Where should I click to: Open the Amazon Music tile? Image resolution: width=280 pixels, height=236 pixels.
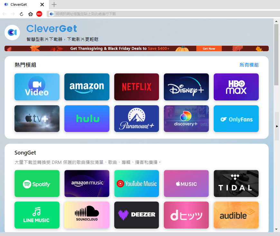click(87, 184)
